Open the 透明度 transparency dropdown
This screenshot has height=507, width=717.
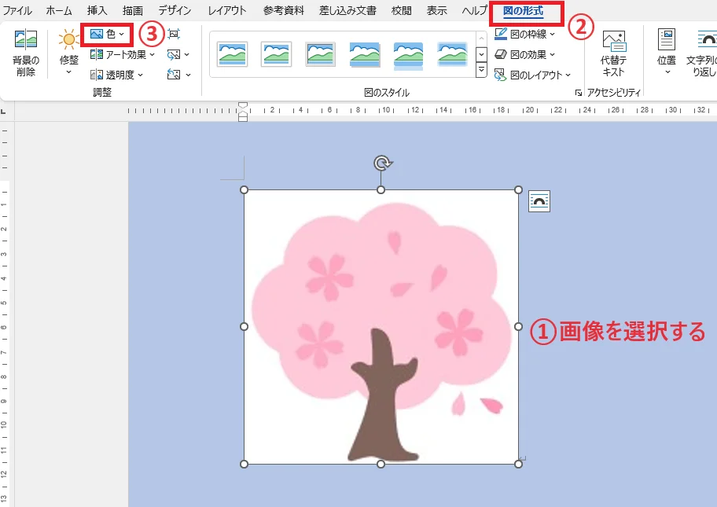coord(116,75)
